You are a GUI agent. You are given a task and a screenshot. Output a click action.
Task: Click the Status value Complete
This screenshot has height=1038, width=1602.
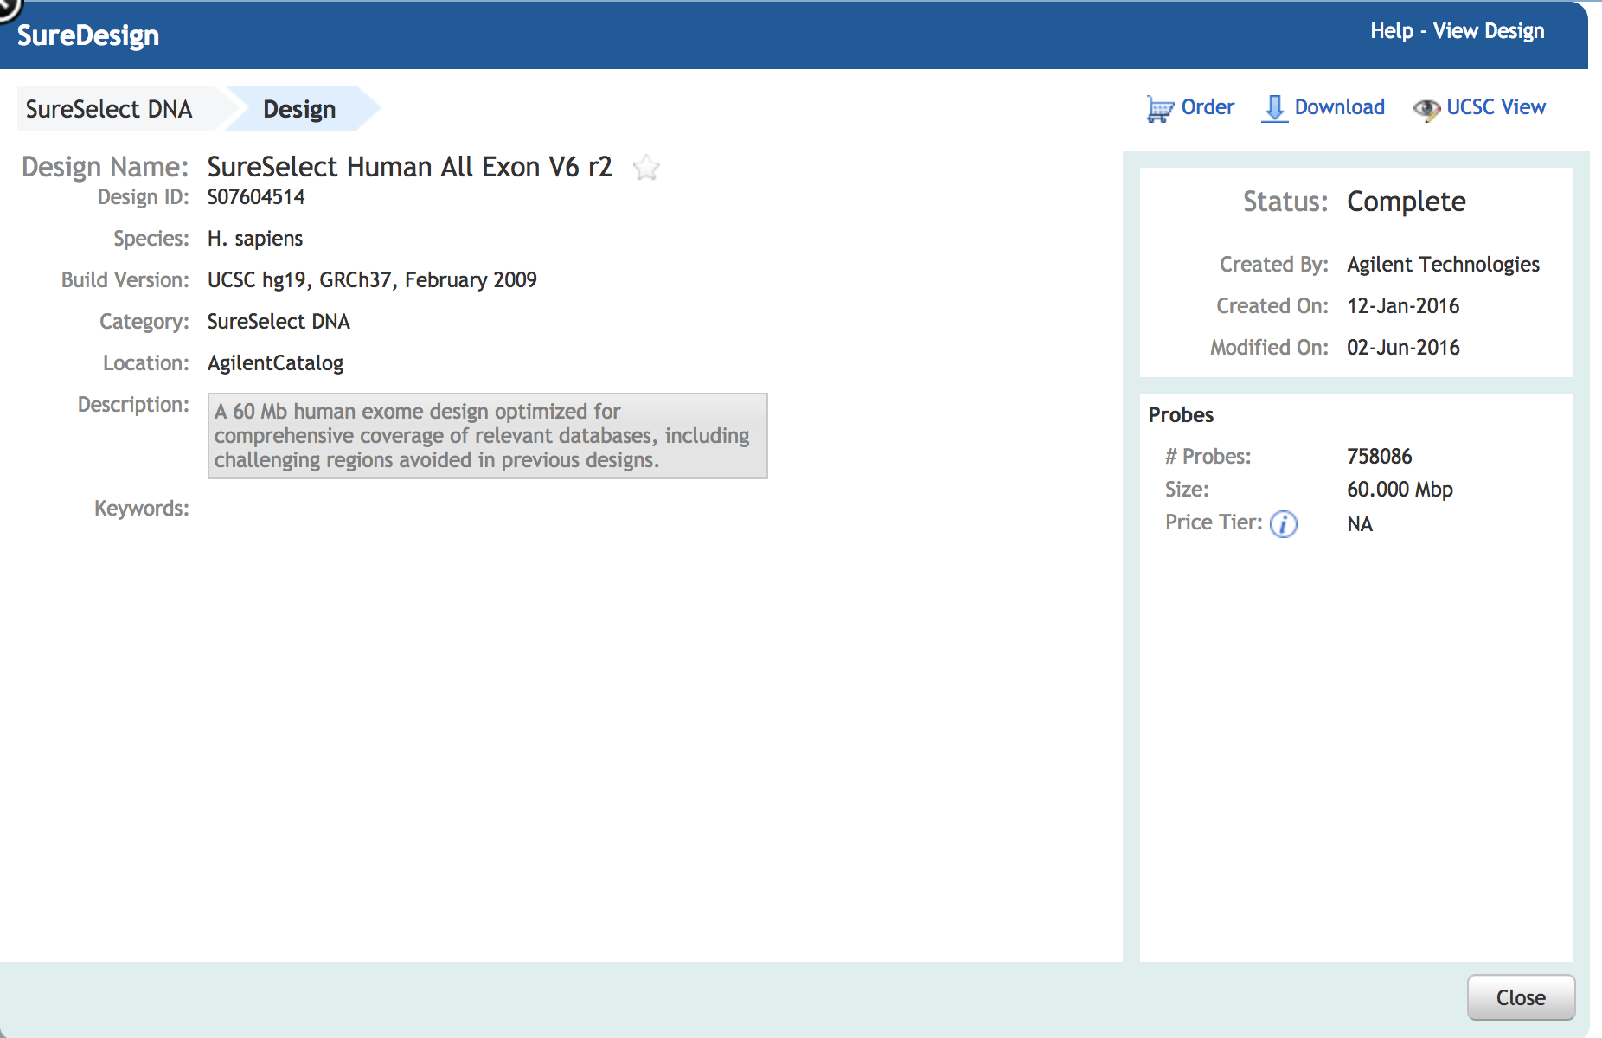coord(1407,202)
